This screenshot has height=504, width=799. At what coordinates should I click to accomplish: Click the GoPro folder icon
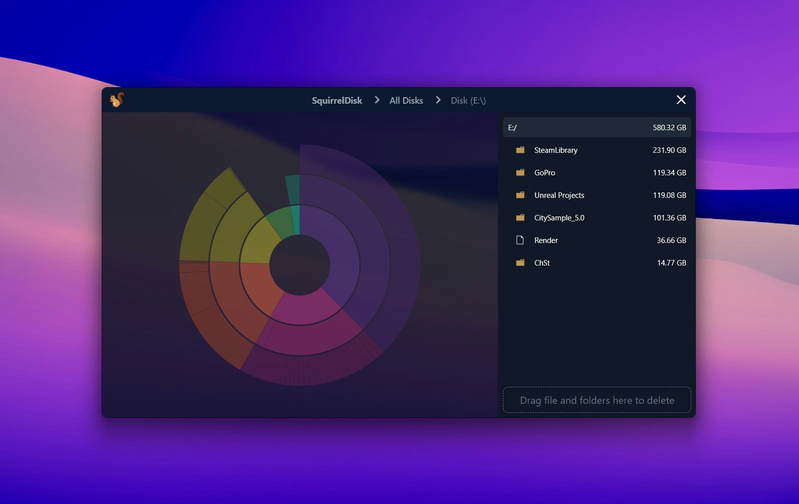coord(520,172)
